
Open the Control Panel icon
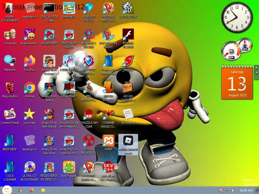coord(10,116)
